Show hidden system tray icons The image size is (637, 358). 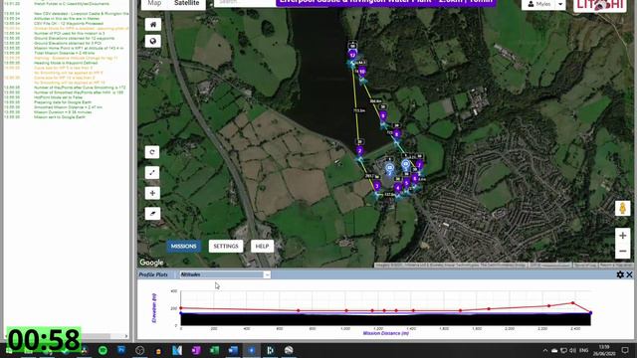[545, 350]
